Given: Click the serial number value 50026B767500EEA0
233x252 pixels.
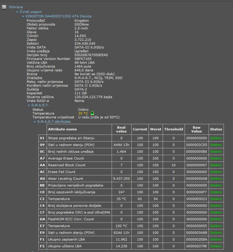Looking at the screenshot, I should (x=89, y=55).
